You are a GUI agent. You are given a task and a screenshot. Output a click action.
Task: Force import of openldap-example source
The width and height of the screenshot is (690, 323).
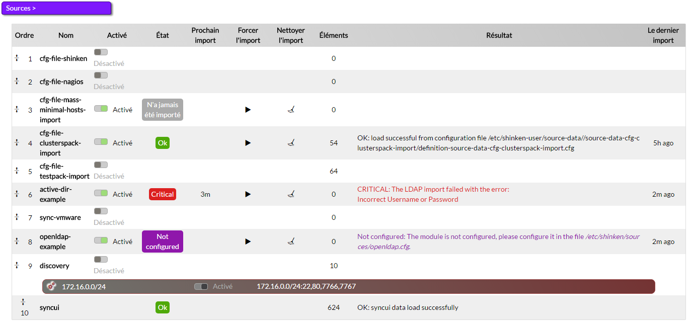(x=248, y=241)
